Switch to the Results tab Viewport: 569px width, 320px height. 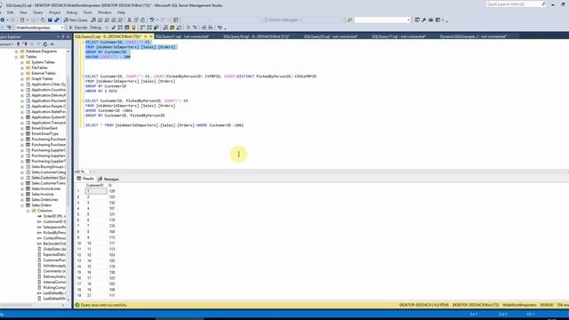(x=85, y=179)
